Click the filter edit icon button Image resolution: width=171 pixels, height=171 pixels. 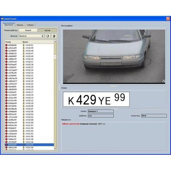tap(48, 36)
